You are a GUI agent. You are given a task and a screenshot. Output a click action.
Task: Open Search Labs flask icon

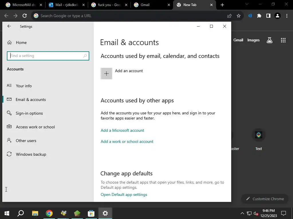coord(270,40)
